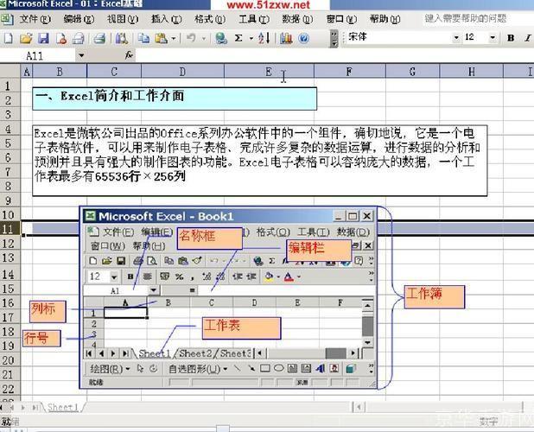Click the 3D style icon in Book1 drawing toolbar
This screenshot has width=534, height=432.
pos(351,369)
